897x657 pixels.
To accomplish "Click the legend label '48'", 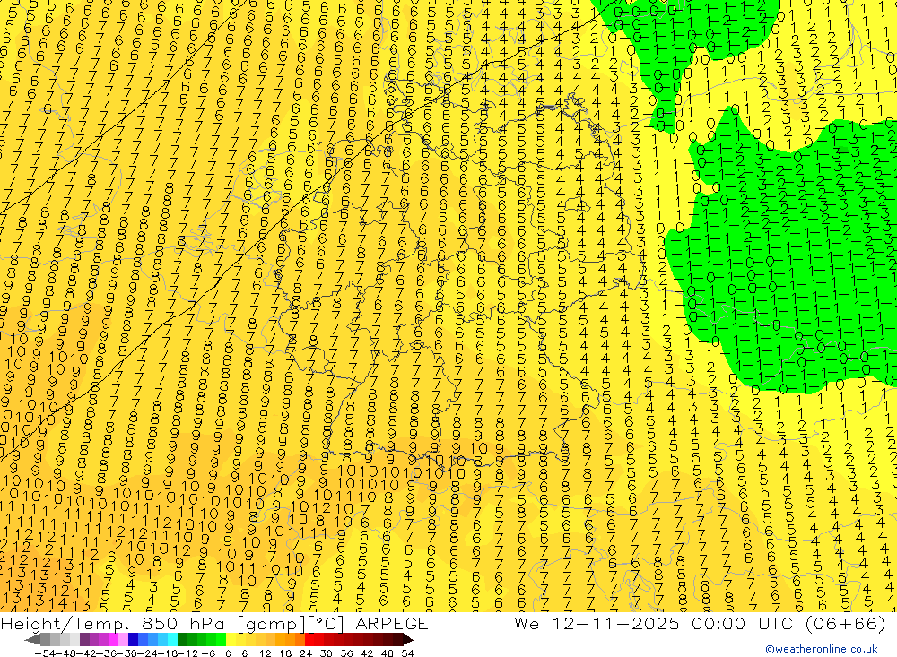I will 388,653.
